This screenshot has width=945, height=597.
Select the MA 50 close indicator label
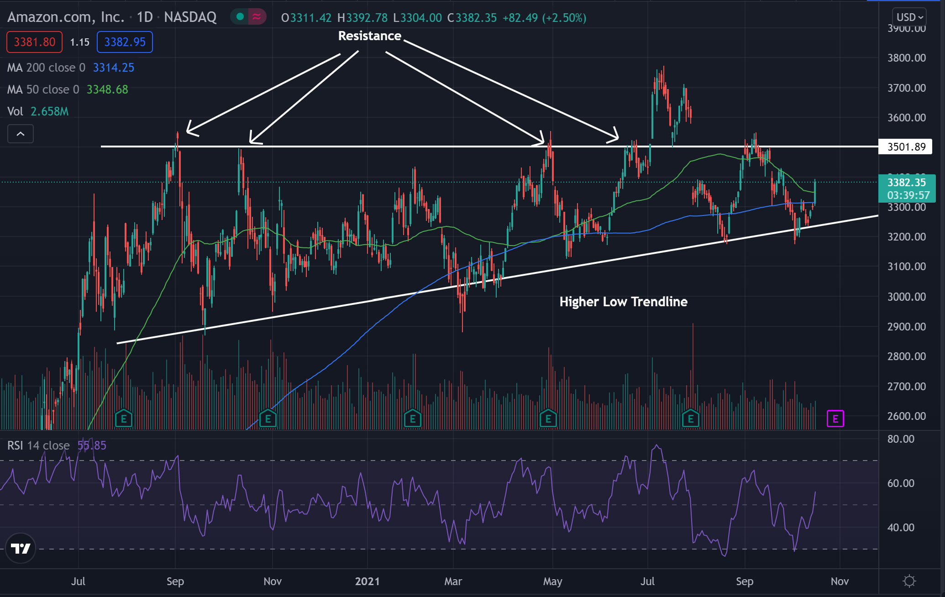43,89
